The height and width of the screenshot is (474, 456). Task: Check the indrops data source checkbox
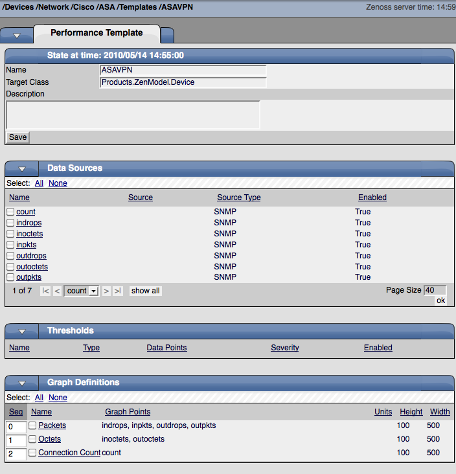coord(10,223)
